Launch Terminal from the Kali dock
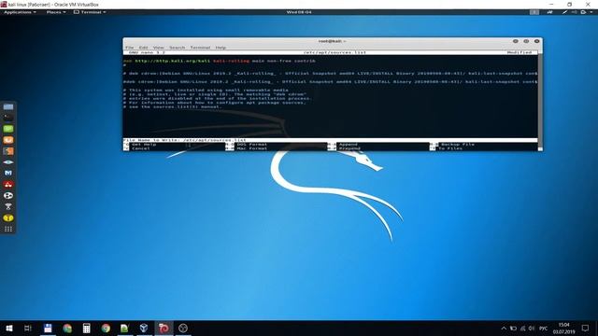The width and height of the screenshot is (598, 336). click(x=8, y=118)
